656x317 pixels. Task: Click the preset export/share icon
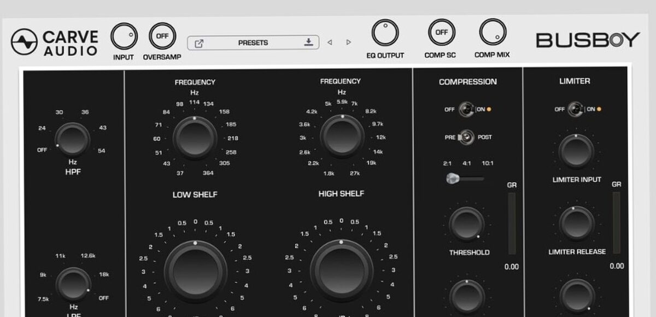(199, 42)
